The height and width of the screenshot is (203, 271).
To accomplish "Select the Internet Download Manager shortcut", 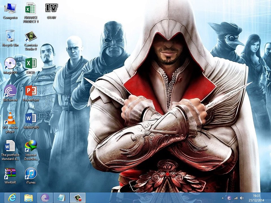I will [31, 150].
